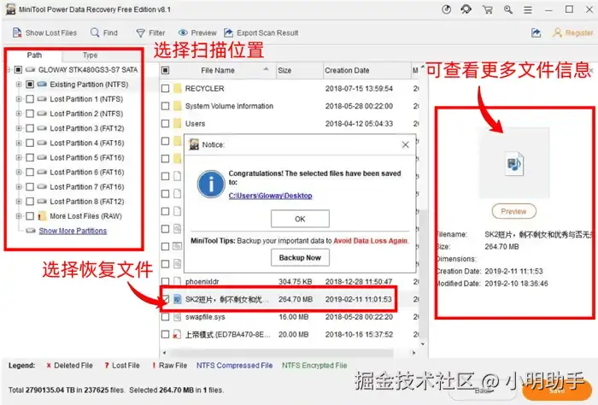This screenshot has width=598, height=405.
Task: Sort by the File Name column arrow
Action: click(x=266, y=69)
